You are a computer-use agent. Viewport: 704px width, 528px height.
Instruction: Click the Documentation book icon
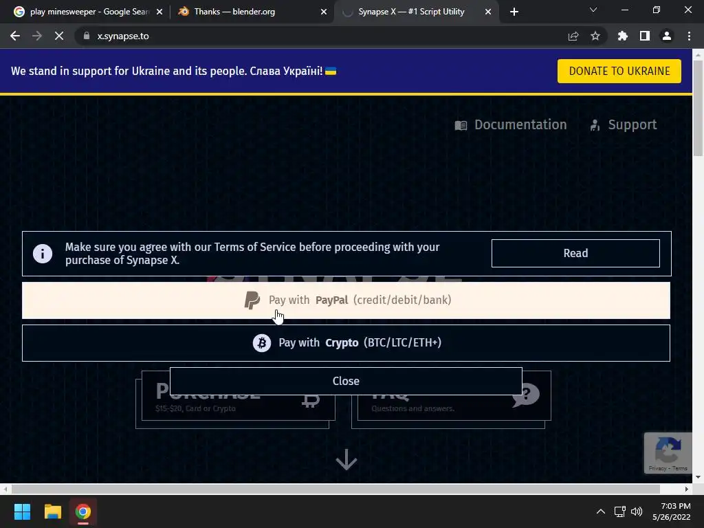click(x=461, y=125)
